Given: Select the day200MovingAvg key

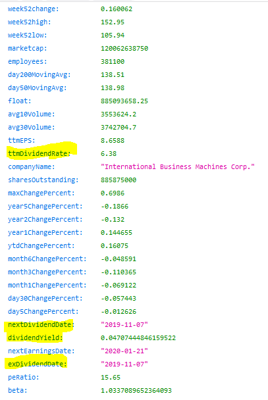Looking at the screenshot, I should tap(40, 75).
